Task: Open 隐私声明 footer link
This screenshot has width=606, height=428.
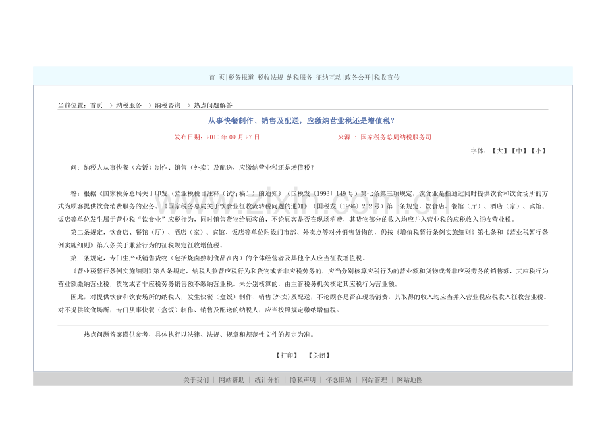Action: tap(302, 380)
